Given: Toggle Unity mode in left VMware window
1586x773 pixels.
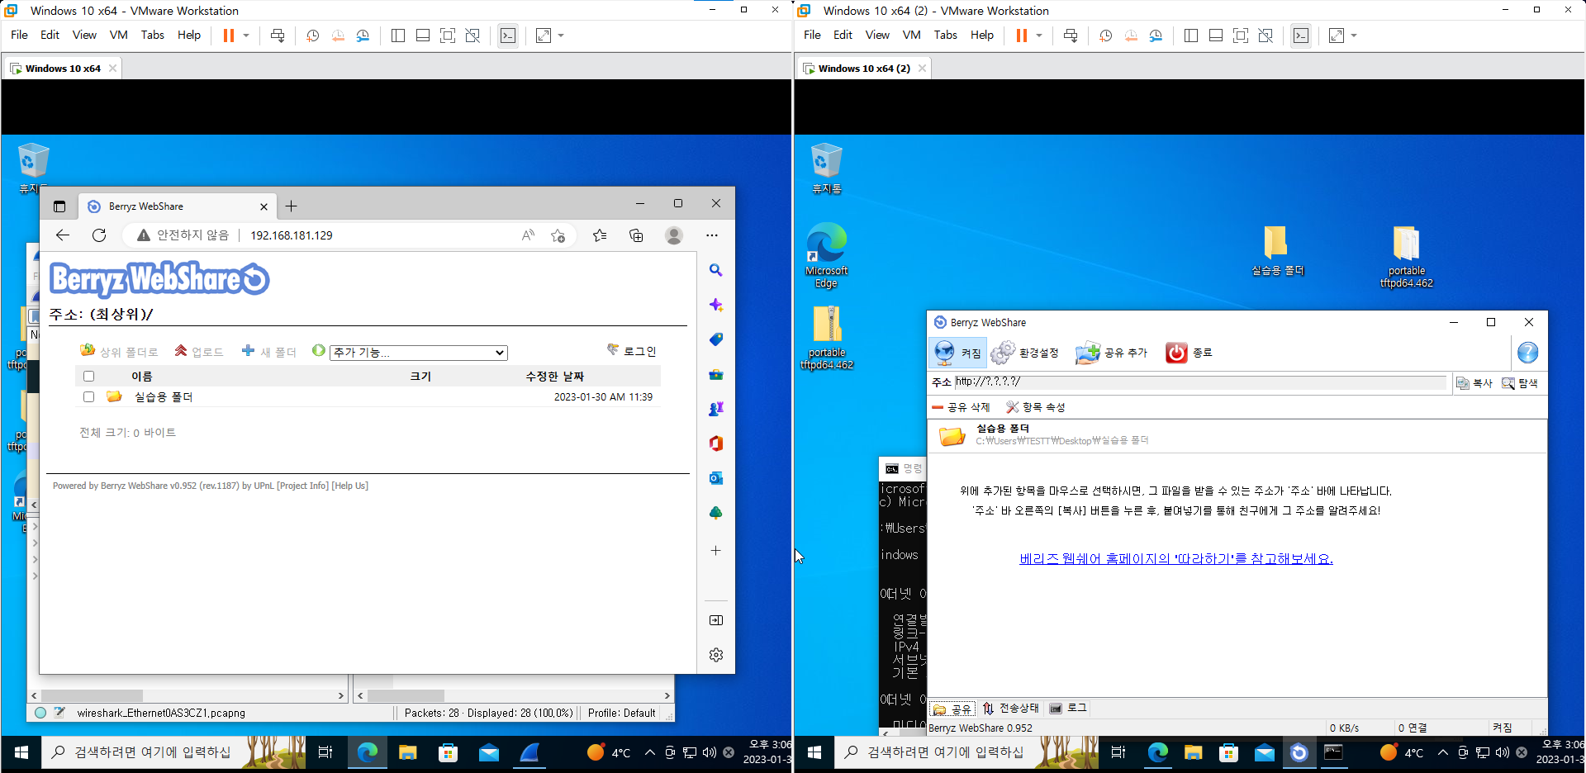Looking at the screenshot, I should click(x=472, y=36).
